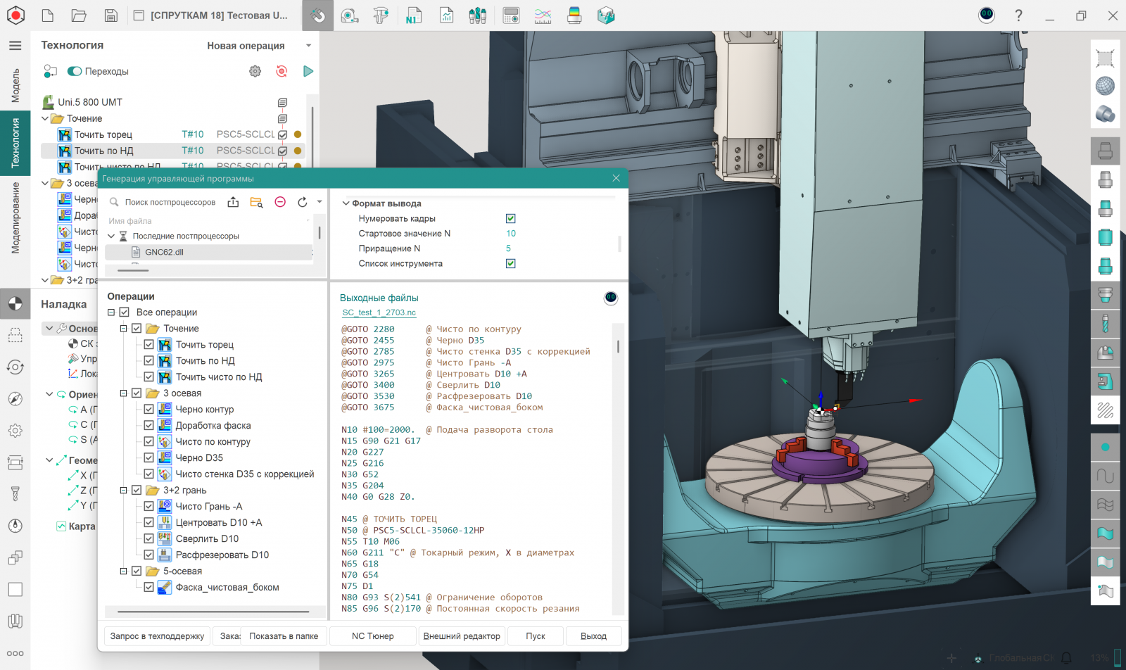Click the hamburger menu icon
Viewport: 1126px width, 670px height.
15,46
